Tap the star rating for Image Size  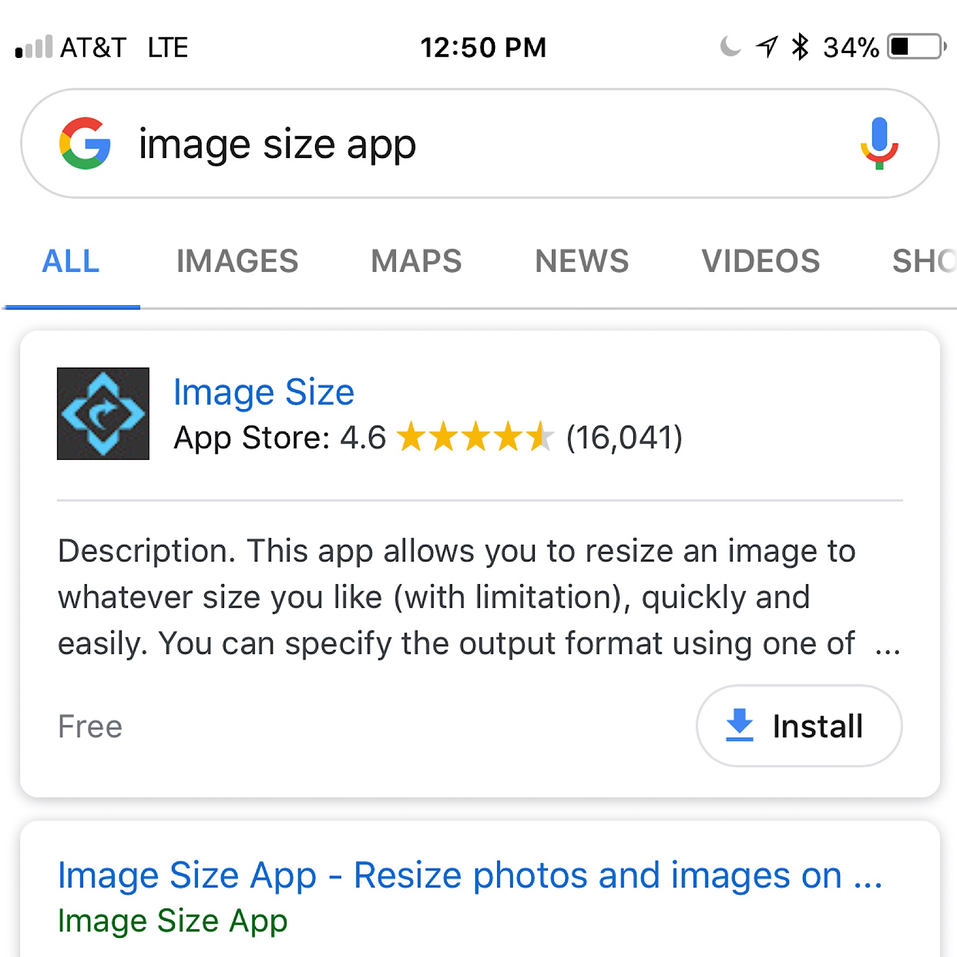click(475, 436)
